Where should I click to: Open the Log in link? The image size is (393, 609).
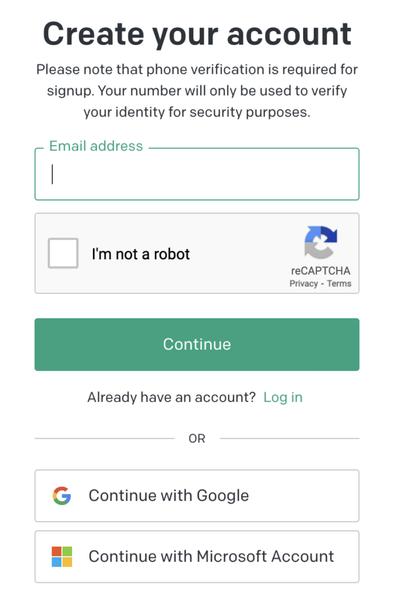(283, 397)
